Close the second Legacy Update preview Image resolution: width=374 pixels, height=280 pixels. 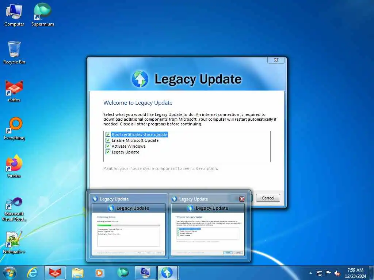242,199
